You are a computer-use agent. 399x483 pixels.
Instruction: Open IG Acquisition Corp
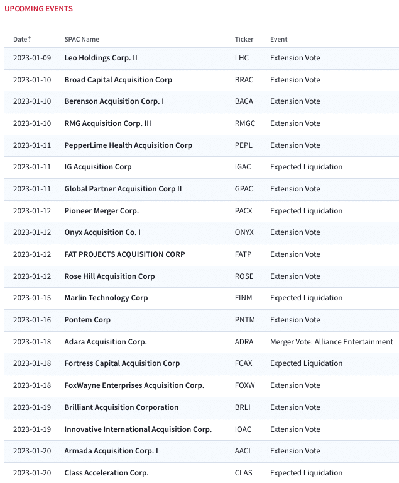tap(98, 167)
